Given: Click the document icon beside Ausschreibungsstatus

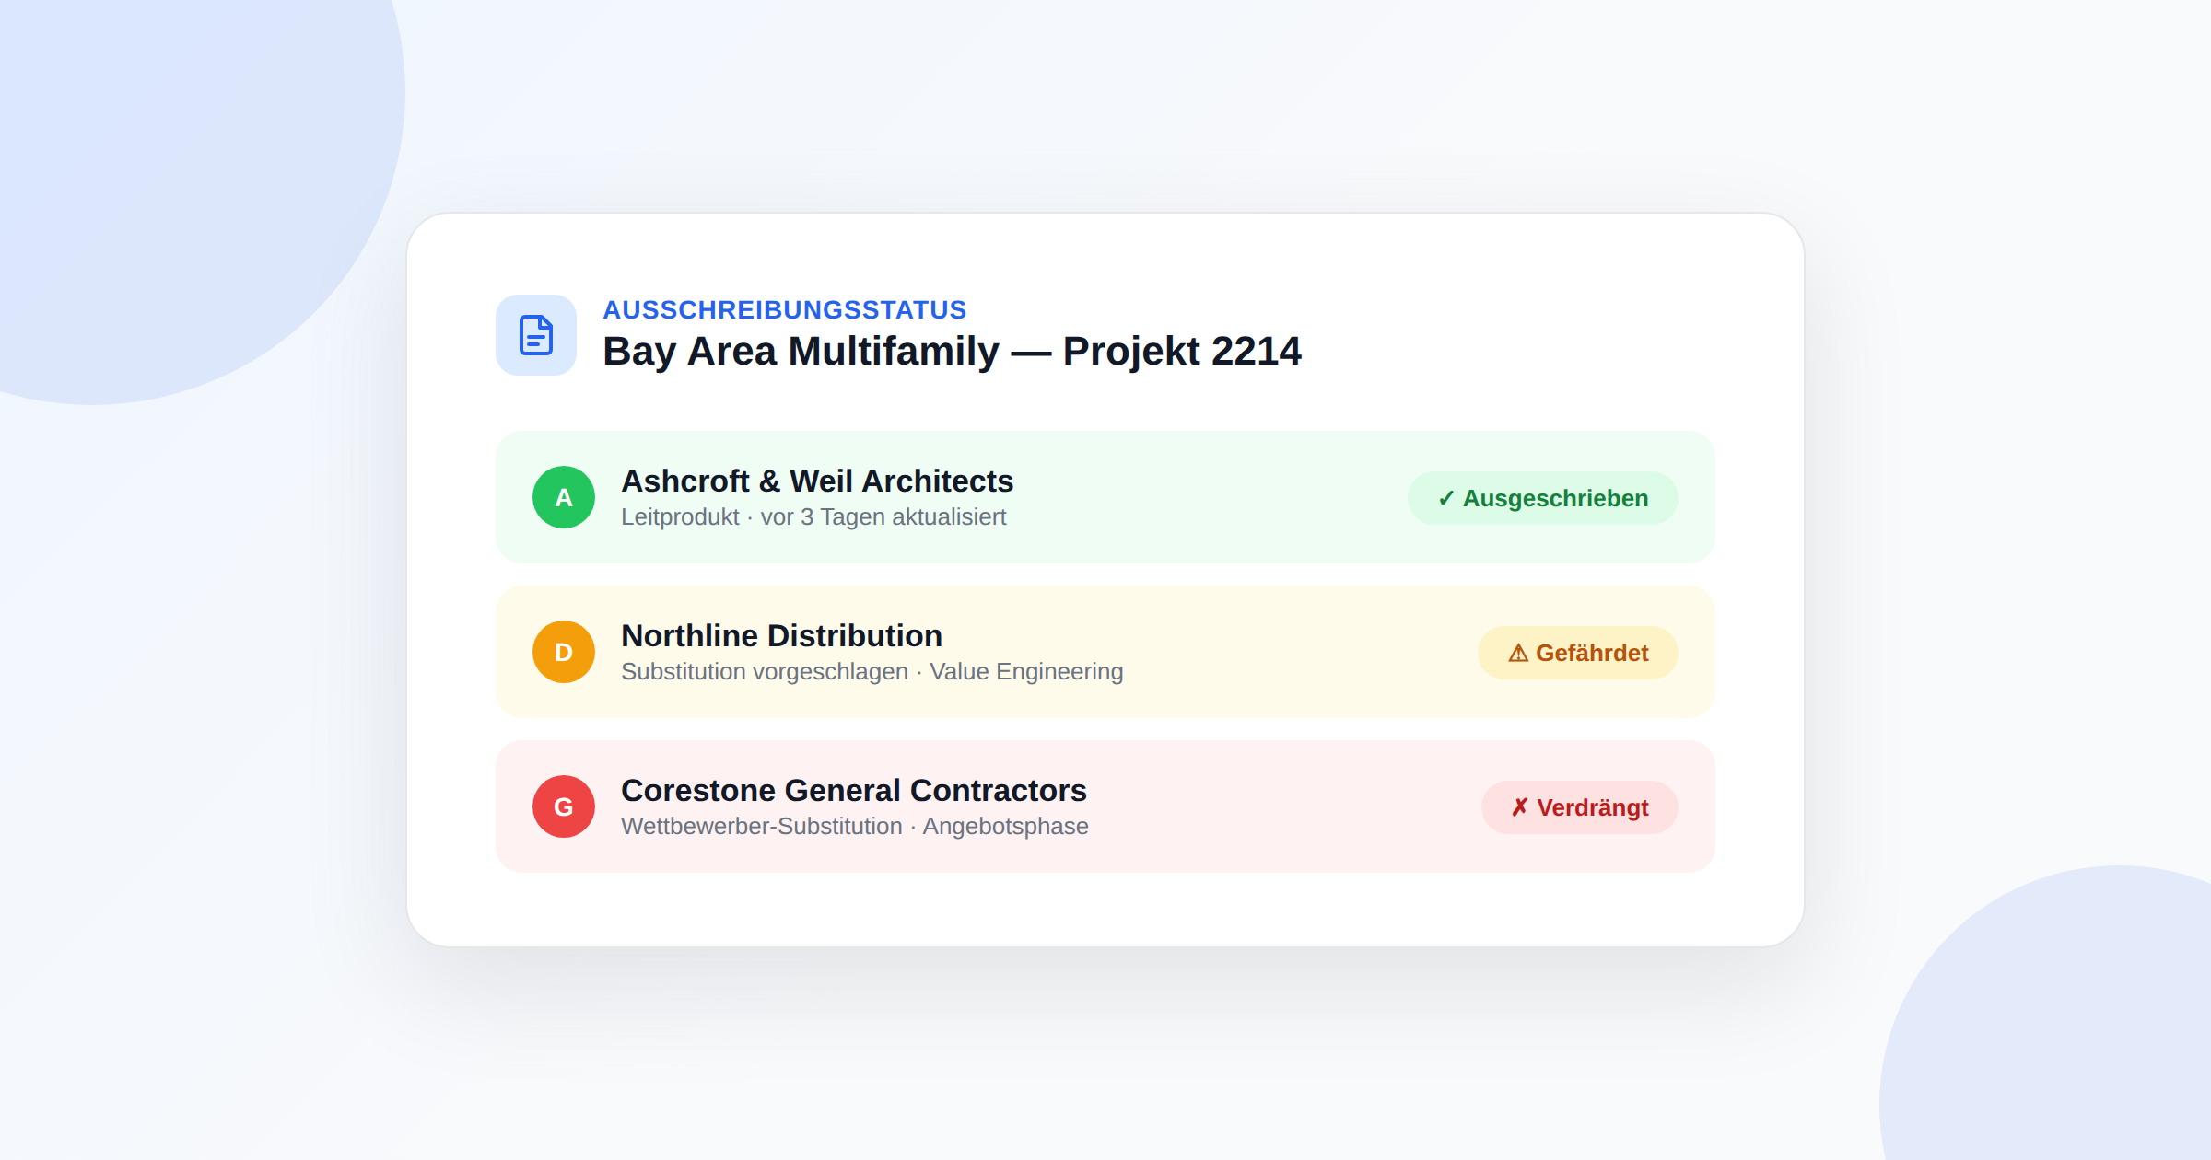Looking at the screenshot, I should tap(536, 335).
